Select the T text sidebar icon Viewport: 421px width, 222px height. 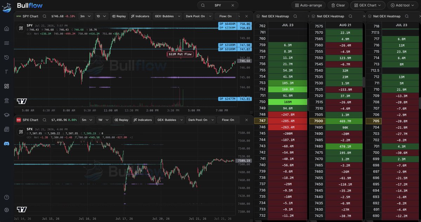(x=6, y=72)
